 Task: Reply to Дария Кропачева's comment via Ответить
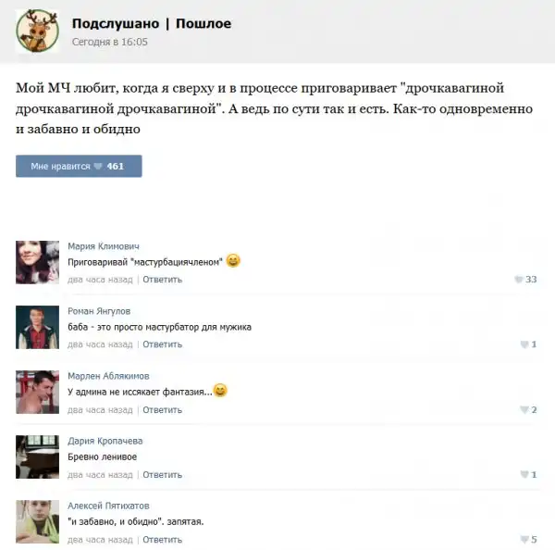(x=162, y=475)
